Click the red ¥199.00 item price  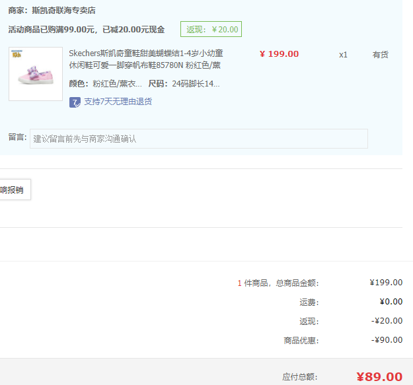[280, 54]
